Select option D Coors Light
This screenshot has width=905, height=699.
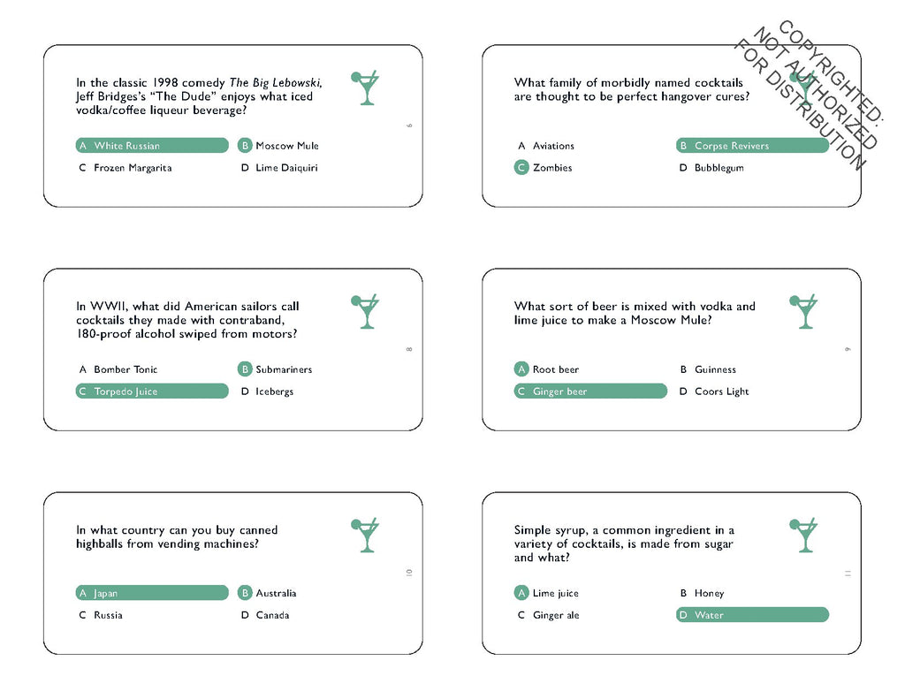[714, 391]
